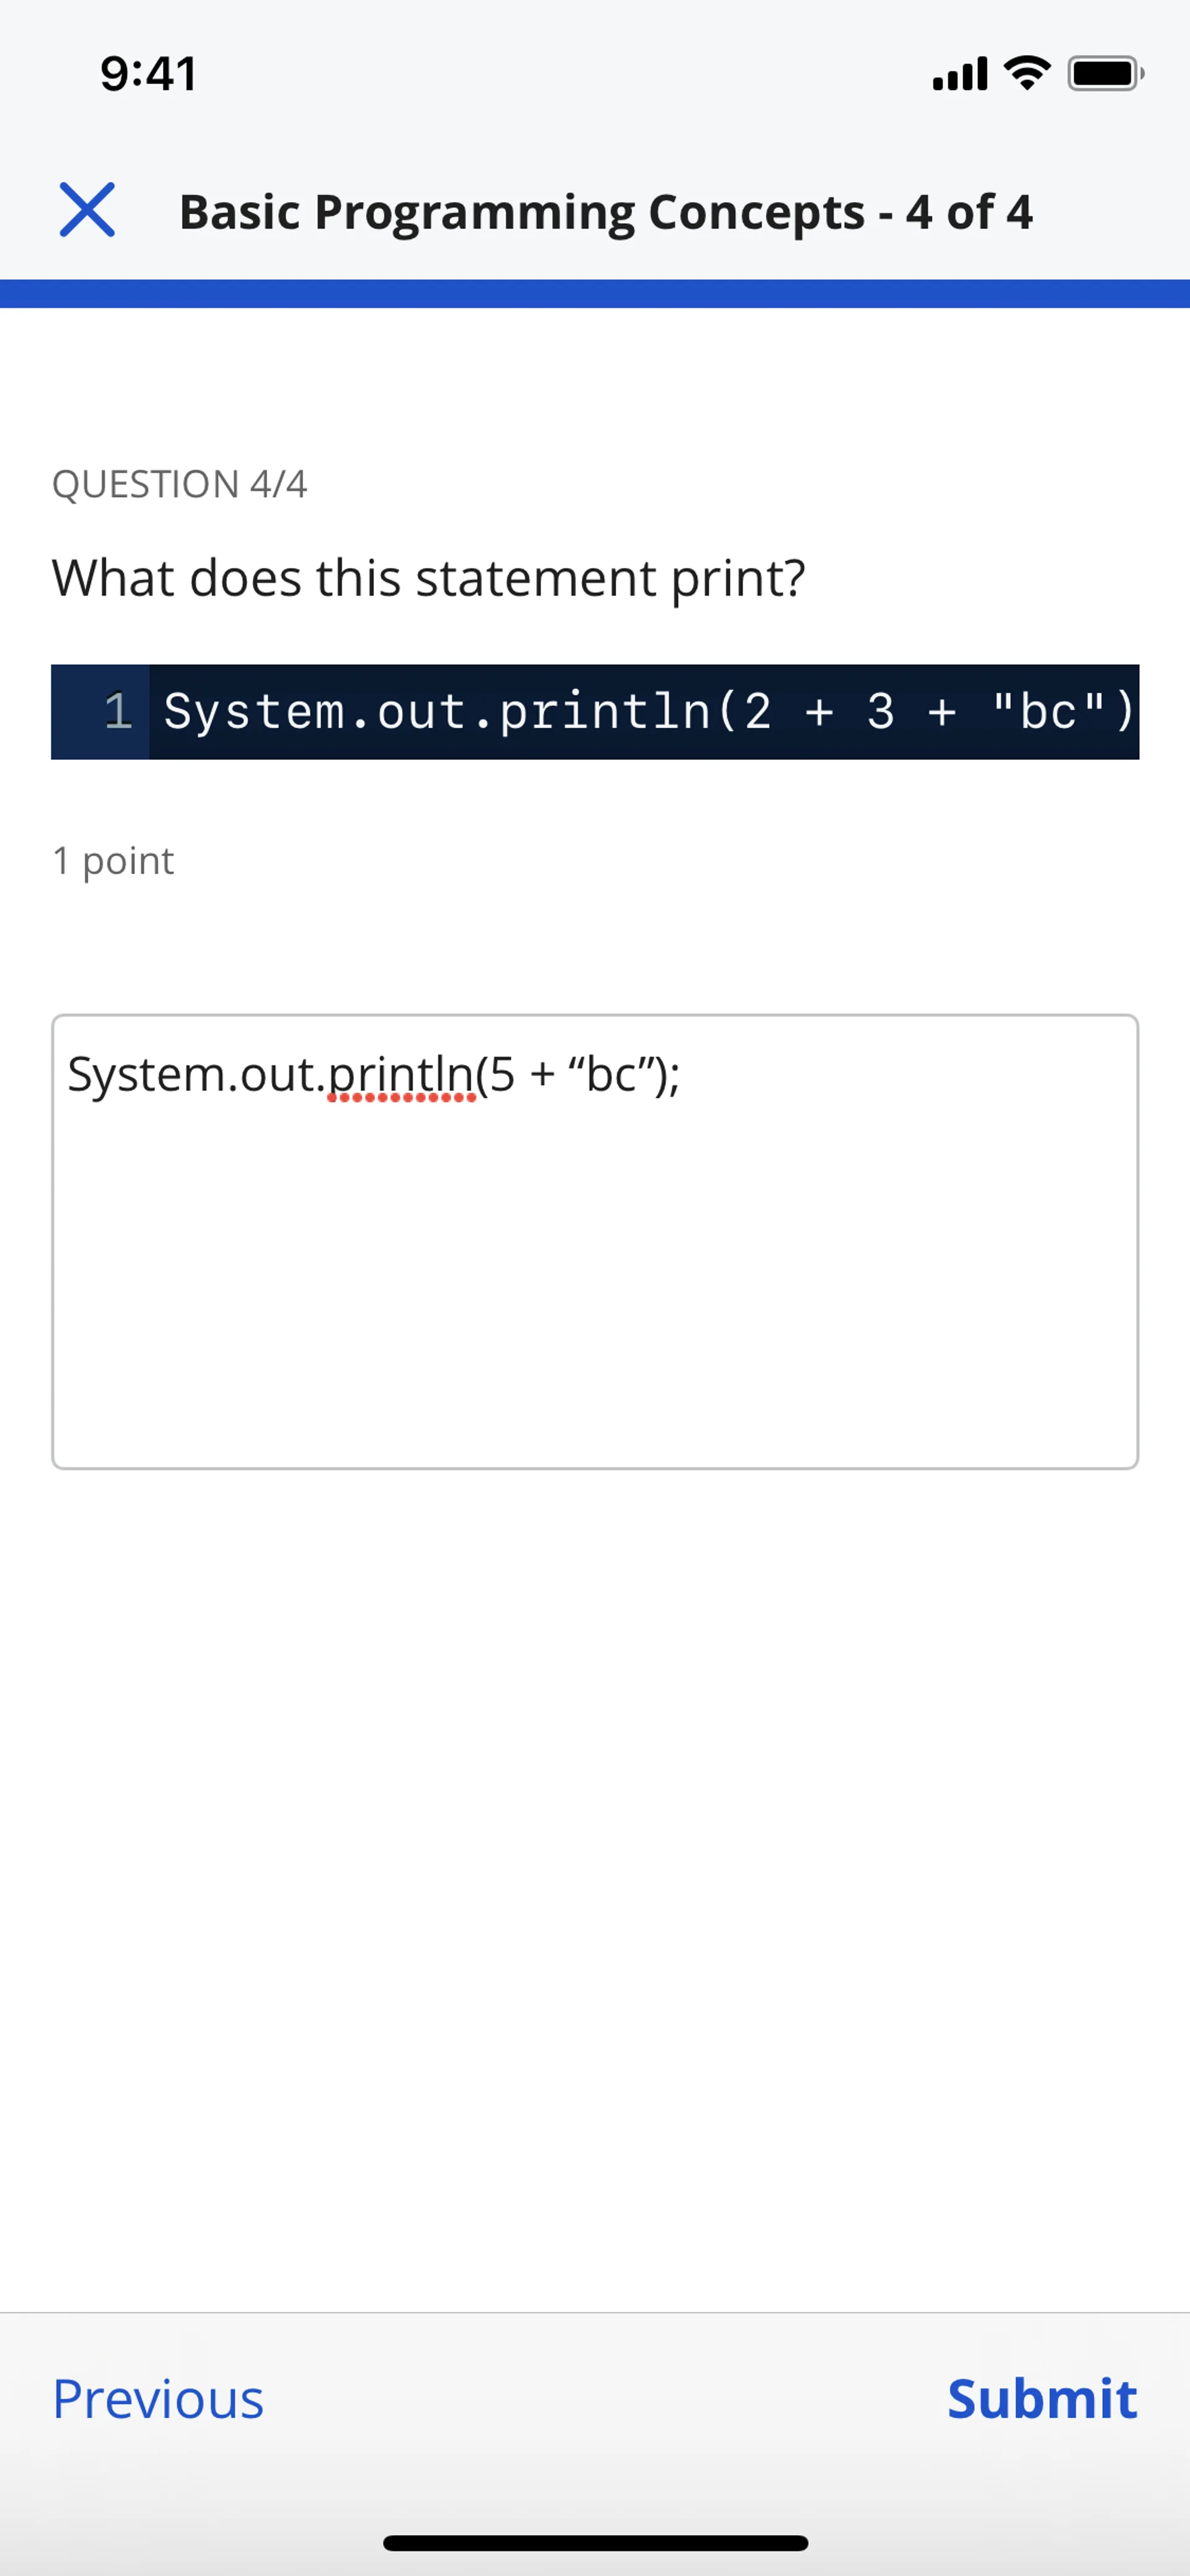Tap line number 1 in code gutter
Viewport: 1190px width, 2576px height.
[x=118, y=712]
